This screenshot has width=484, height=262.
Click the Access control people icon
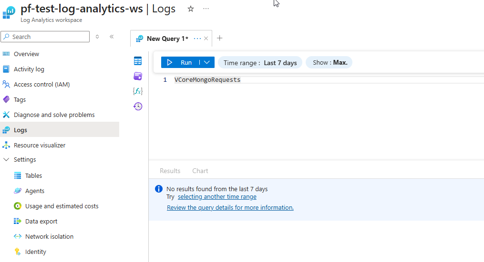point(6,84)
